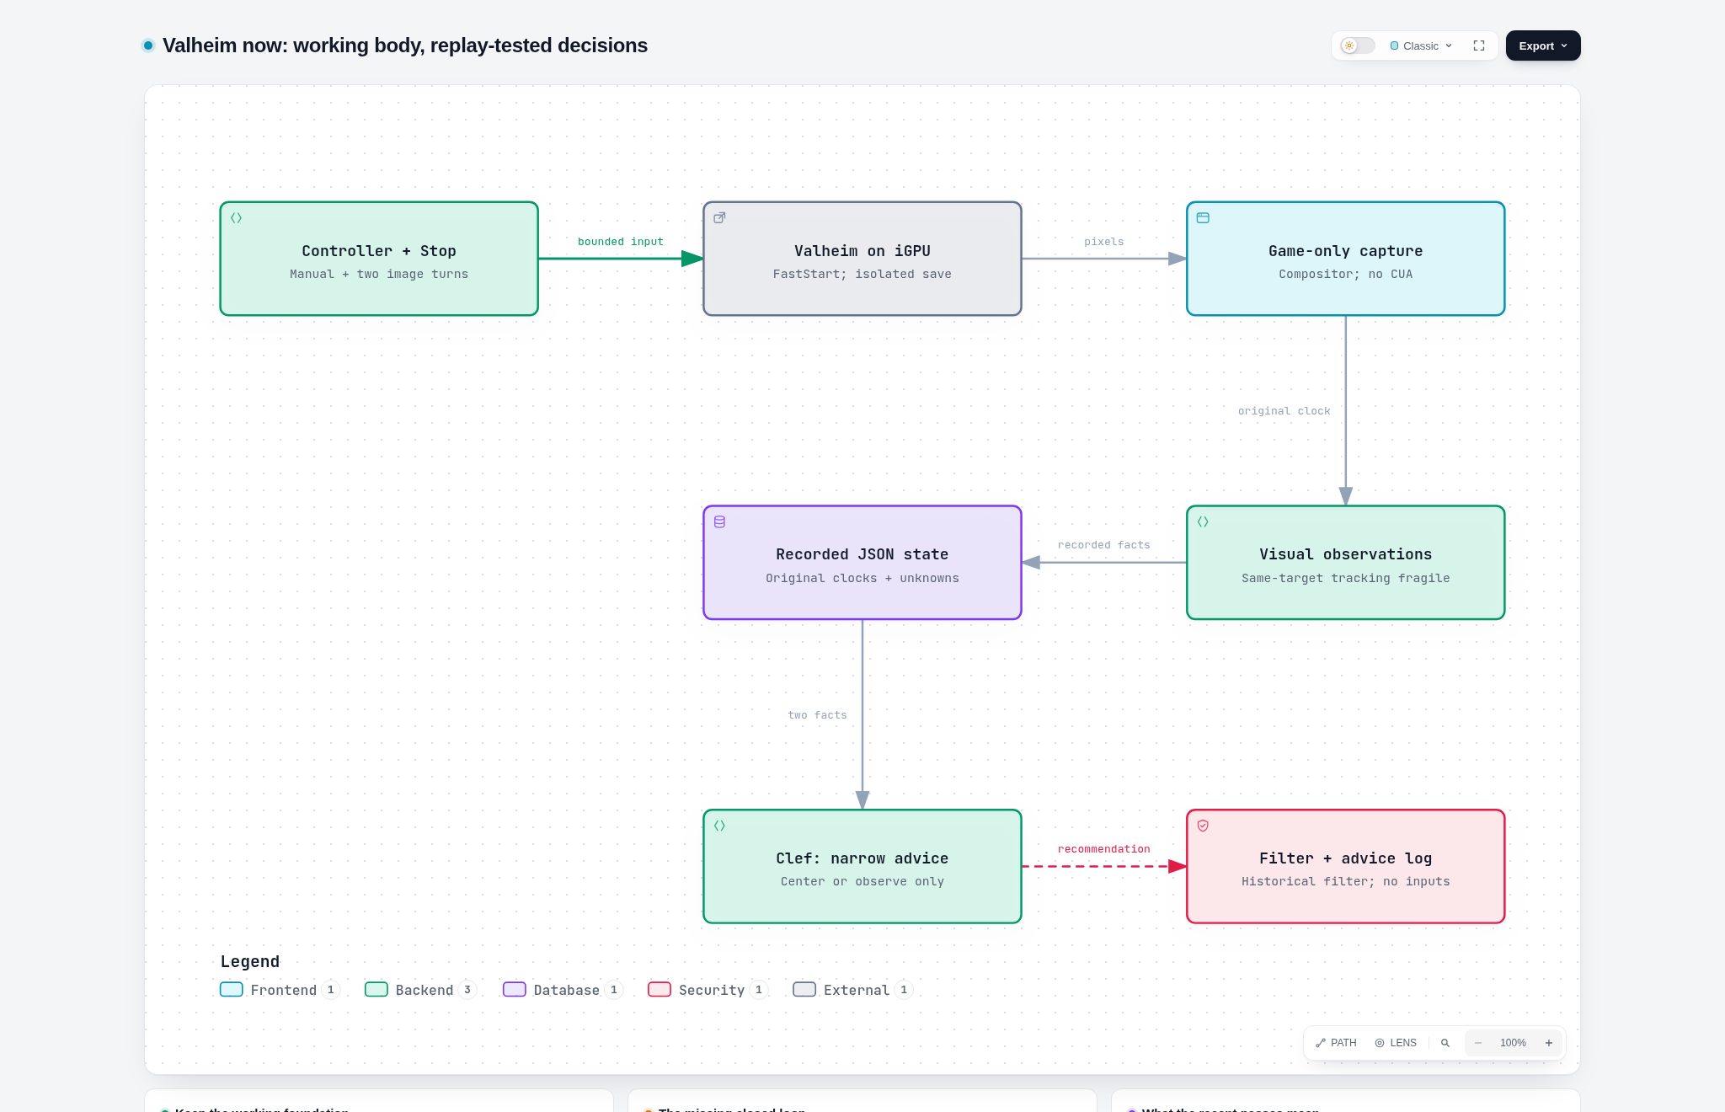The image size is (1725, 1112).
Task: Click the 'original clock' edge label
Action: coord(1284,411)
